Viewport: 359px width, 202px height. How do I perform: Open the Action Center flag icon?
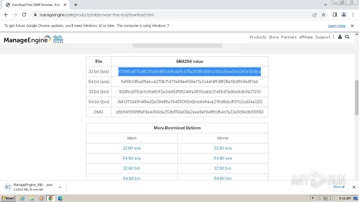click(332, 198)
